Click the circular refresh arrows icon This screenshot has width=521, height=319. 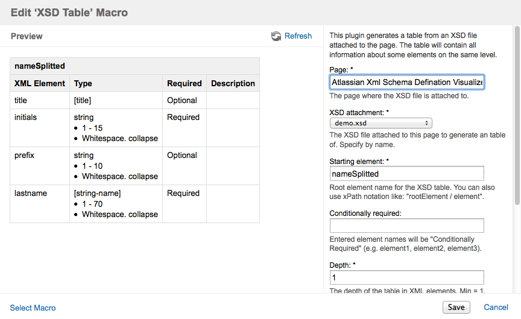[276, 36]
